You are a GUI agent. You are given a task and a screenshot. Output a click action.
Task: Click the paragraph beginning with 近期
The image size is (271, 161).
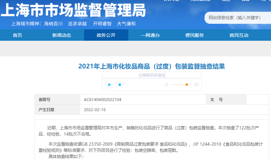coord(149,131)
